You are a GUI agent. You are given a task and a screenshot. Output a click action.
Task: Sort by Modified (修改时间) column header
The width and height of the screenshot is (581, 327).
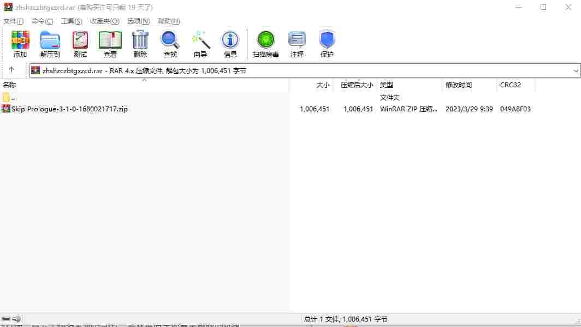[x=469, y=85]
